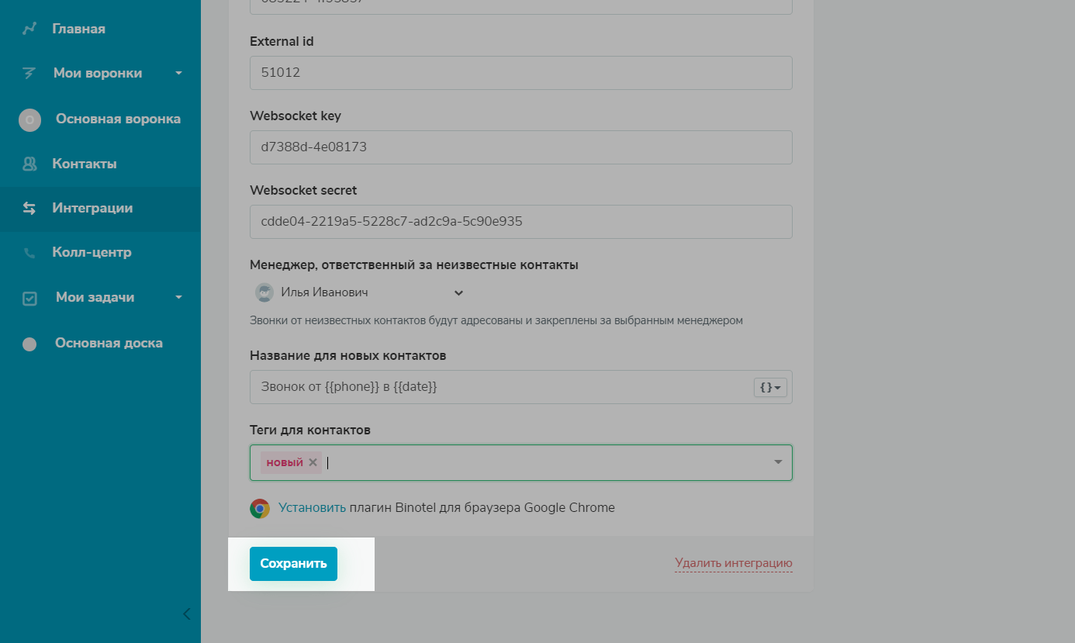Click the Контакты people icon
Screen dimensions: 1075x643
click(29, 164)
